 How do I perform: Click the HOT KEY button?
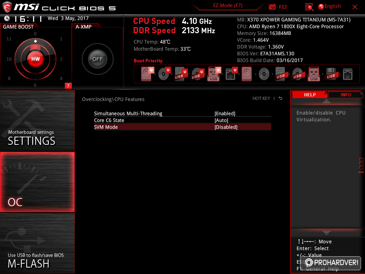[261, 98]
